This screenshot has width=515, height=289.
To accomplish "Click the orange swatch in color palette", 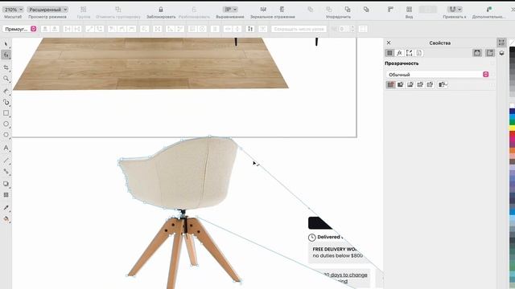I will (x=513, y=151).
